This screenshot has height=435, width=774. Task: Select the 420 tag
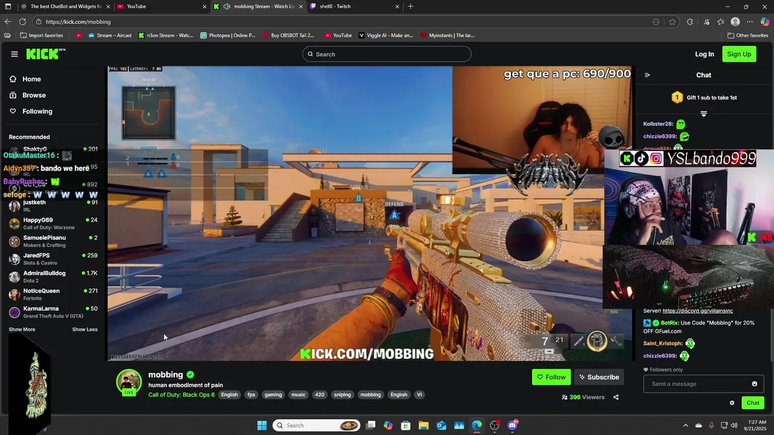coord(320,395)
